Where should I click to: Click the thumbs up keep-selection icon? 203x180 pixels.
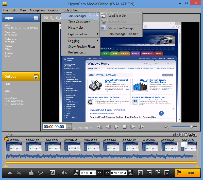pyautogui.click(x=31, y=173)
